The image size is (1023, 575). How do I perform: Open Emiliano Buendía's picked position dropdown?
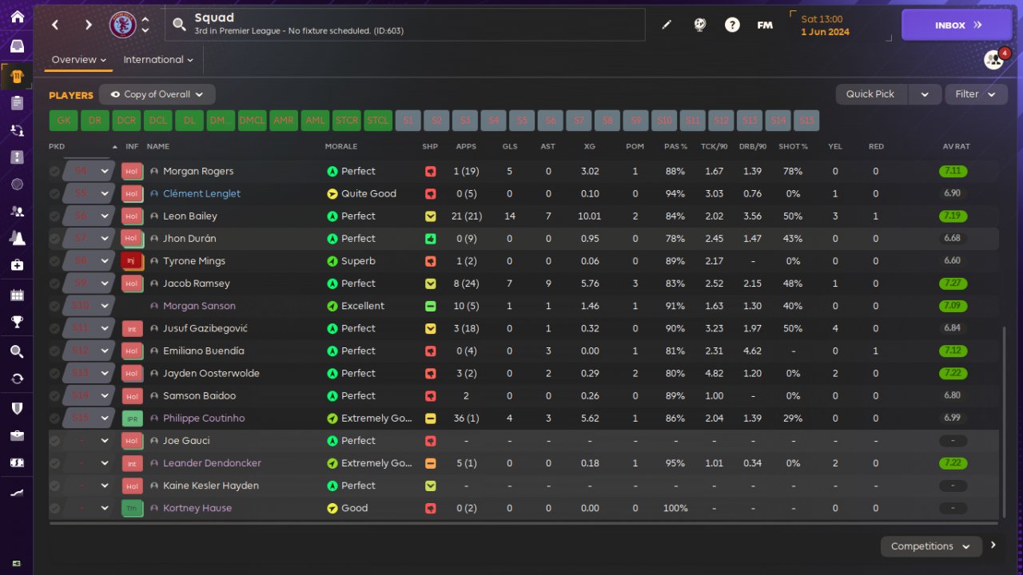88,351
